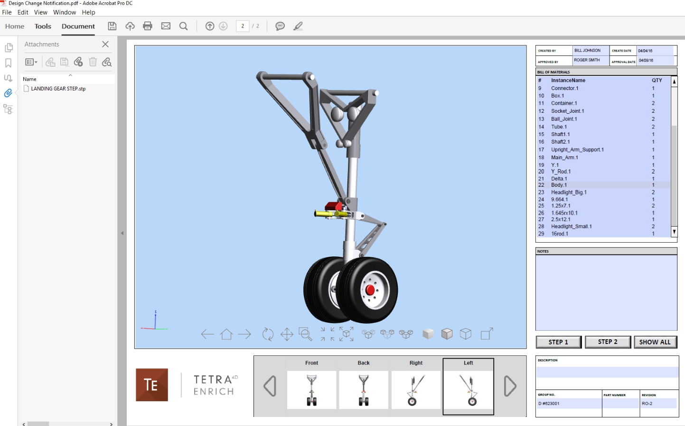Click the cloud upload icon
The image size is (685, 426).
(130, 26)
